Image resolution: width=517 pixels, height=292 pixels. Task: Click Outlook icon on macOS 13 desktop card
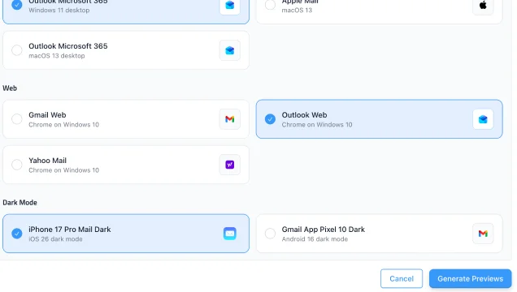point(230,50)
